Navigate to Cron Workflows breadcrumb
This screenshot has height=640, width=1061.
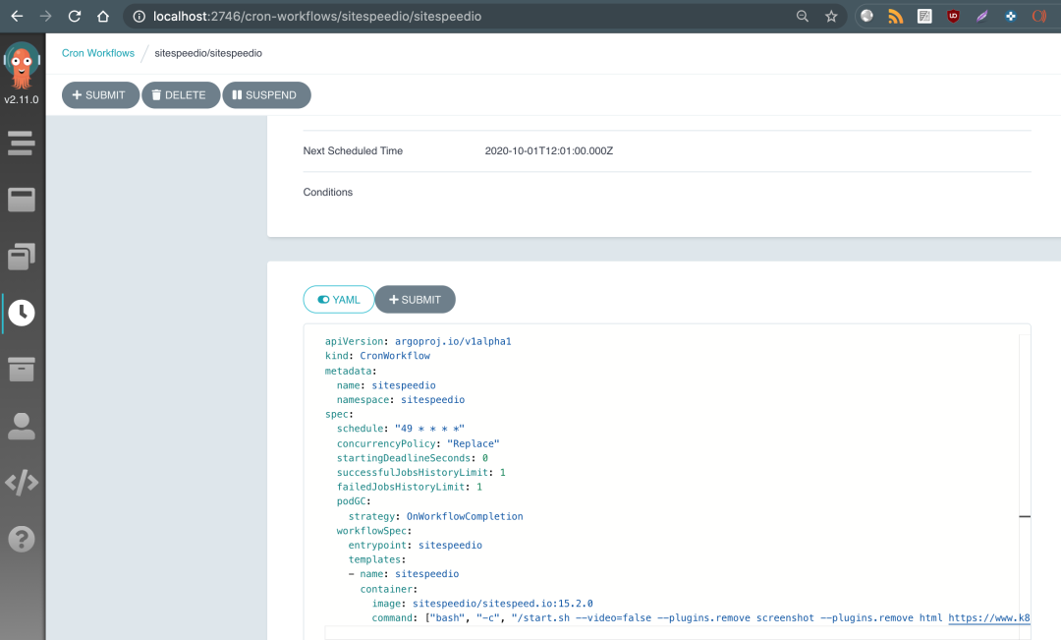(x=98, y=53)
